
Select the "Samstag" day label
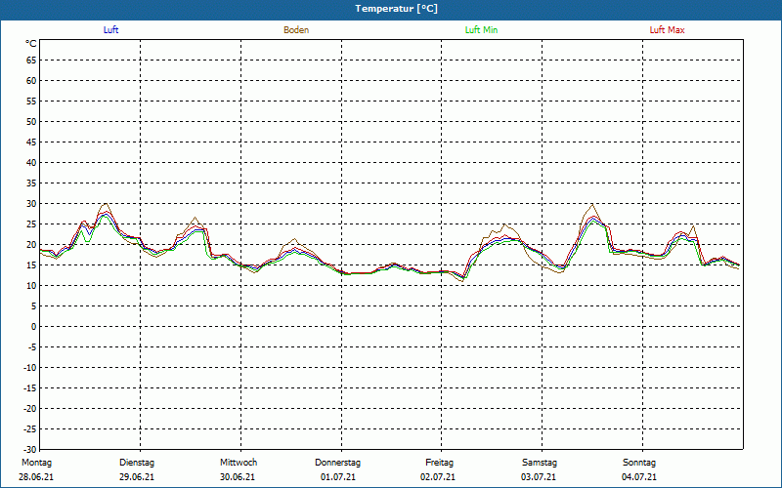tap(540, 463)
